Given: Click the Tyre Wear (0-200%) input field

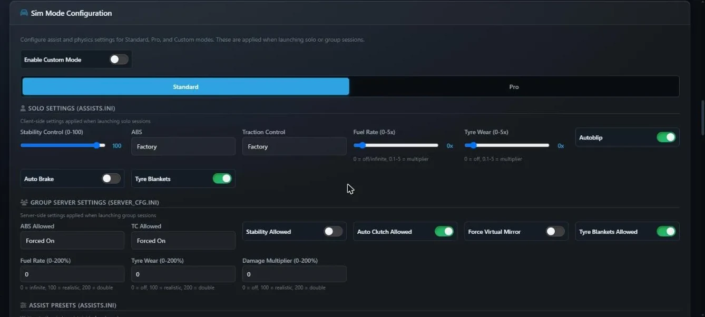Looking at the screenshot, I should tap(183, 274).
